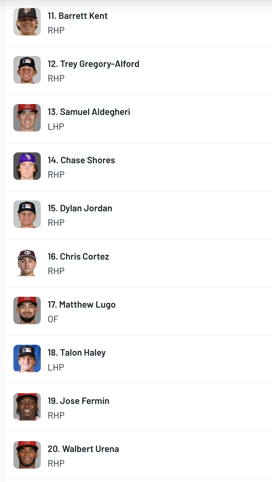The width and height of the screenshot is (272, 482).
Task: Click Talon Haley's blue background photo
Action: pyautogui.click(x=27, y=358)
